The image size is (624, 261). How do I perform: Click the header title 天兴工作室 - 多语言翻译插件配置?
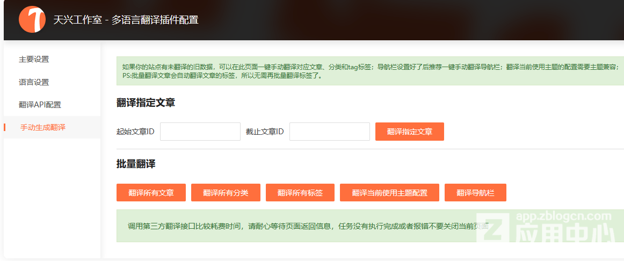coord(126,20)
